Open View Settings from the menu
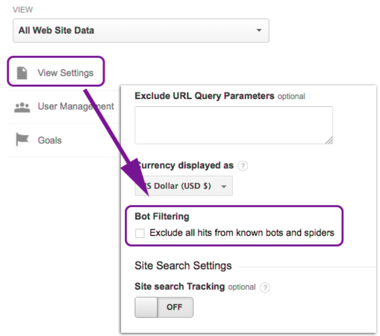The width and height of the screenshot is (380, 336). pyautogui.click(x=65, y=73)
